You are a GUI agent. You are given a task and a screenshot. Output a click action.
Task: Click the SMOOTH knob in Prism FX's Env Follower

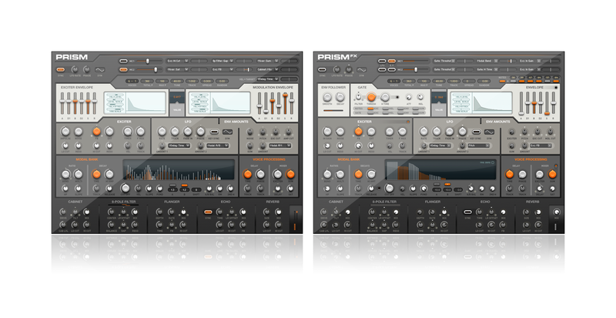327,98
